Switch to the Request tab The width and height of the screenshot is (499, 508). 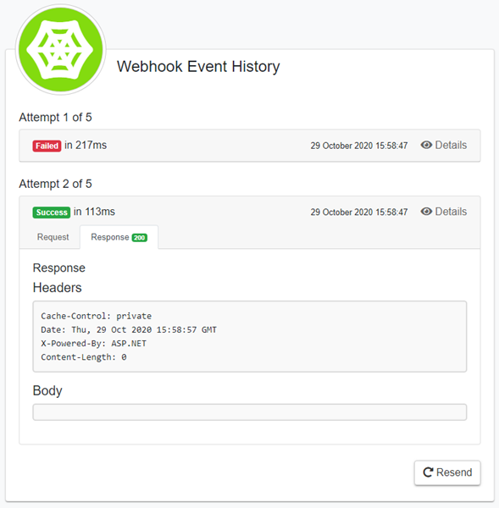pos(53,237)
